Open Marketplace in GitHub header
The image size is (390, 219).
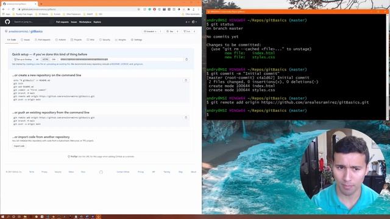coord(85,22)
